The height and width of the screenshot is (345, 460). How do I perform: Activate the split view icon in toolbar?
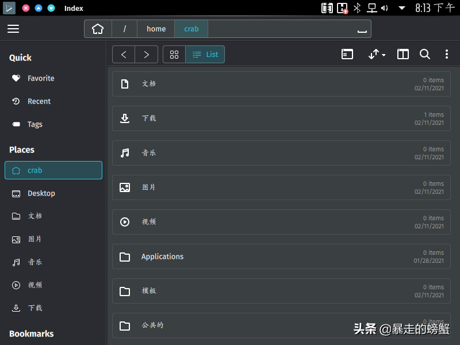tap(402, 54)
